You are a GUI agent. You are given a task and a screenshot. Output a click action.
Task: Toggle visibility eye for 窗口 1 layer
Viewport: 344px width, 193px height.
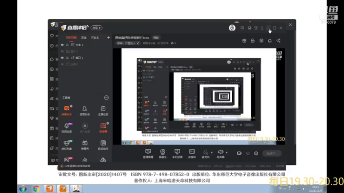(62, 58)
